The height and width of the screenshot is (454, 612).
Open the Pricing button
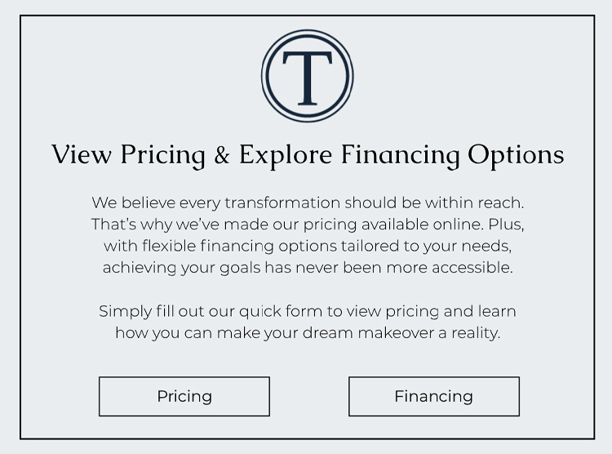(x=184, y=396)
